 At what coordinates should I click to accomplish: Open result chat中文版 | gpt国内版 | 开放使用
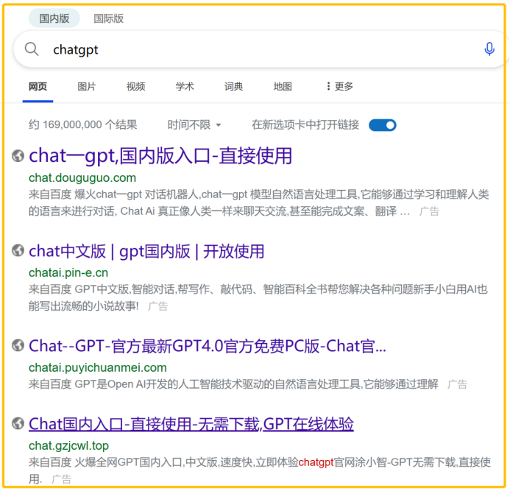(146, 251)
